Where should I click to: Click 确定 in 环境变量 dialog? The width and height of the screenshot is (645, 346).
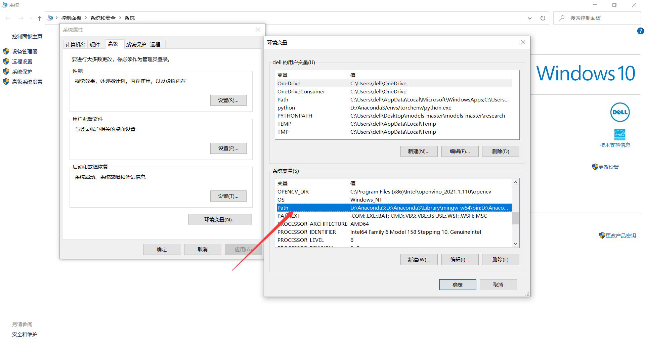coord(458,285)
